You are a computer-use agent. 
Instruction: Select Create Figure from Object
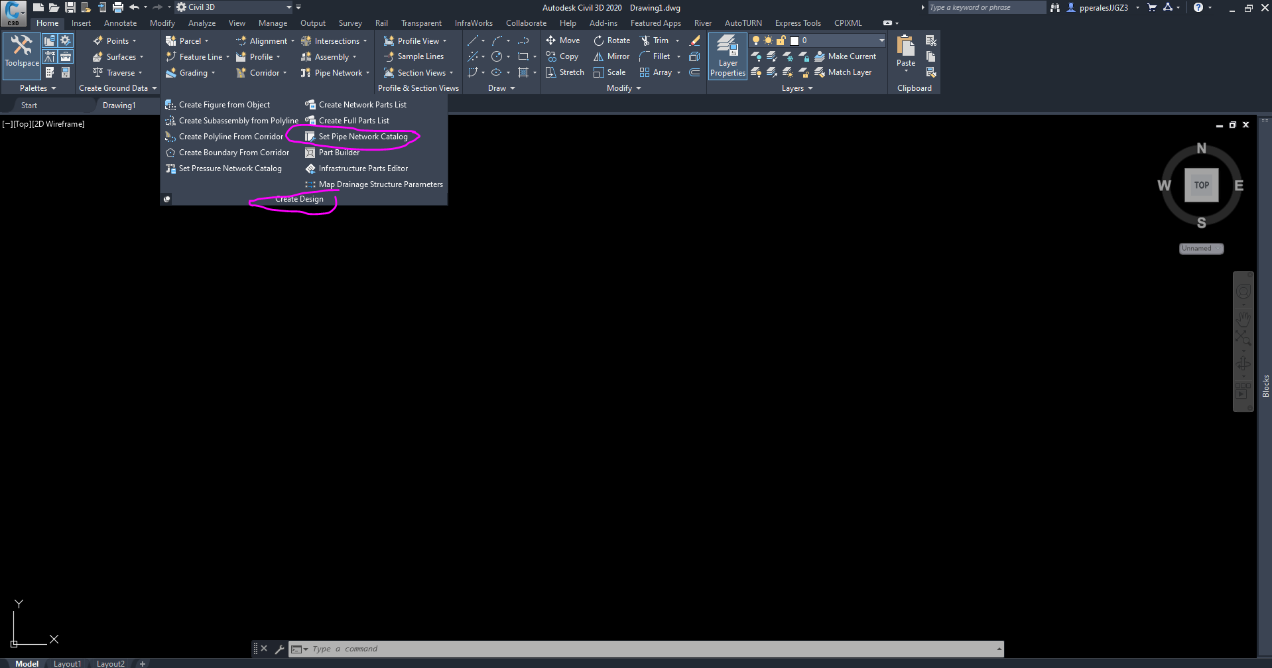[x=218, y=105]
